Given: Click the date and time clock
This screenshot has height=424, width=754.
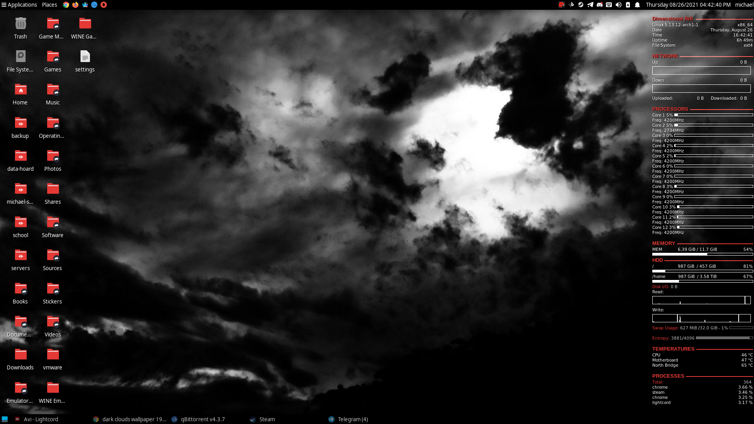Looking at the screenshot, I should [x=688, y=5].
